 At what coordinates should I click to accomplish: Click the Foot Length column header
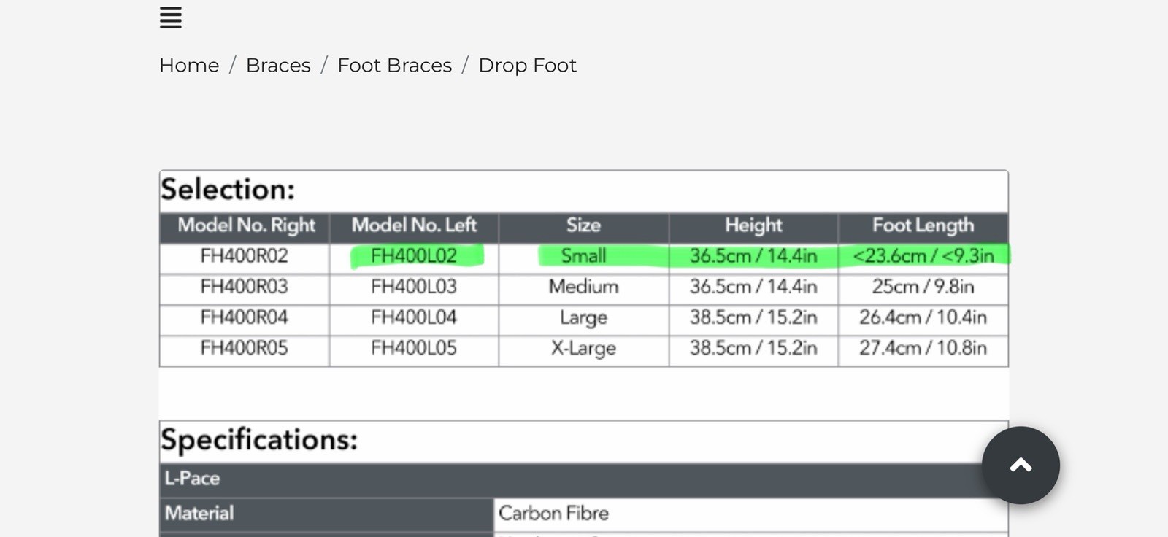pos(923,225)
